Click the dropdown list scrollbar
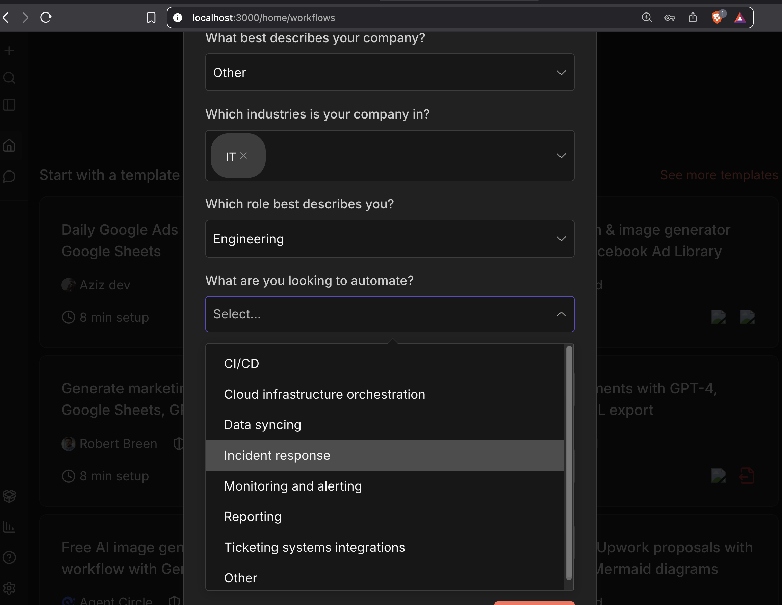This screenshot has height=605, width=782. (569, 462)
